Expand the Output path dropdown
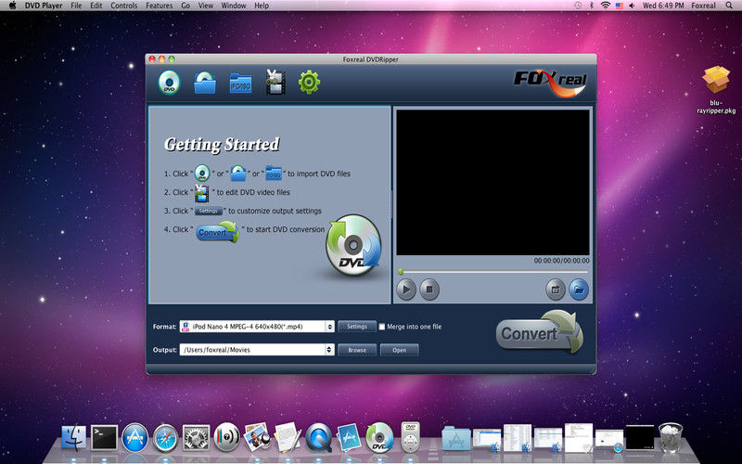The width and height of the screenshot is (742, 464). 330,350
